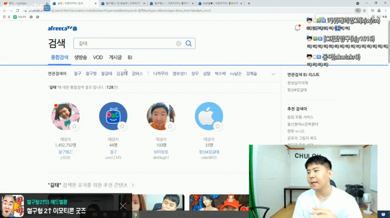Open Chrome three-dot menu

(385, 11)
